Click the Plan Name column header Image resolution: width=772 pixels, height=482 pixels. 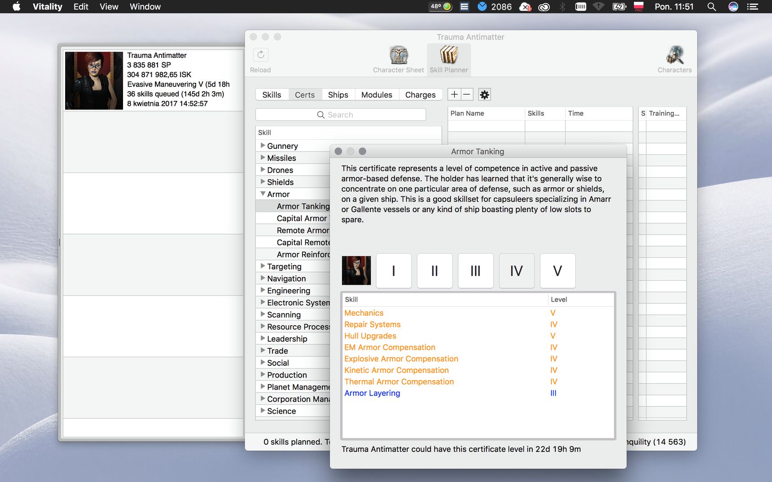(x=486, y=113)
